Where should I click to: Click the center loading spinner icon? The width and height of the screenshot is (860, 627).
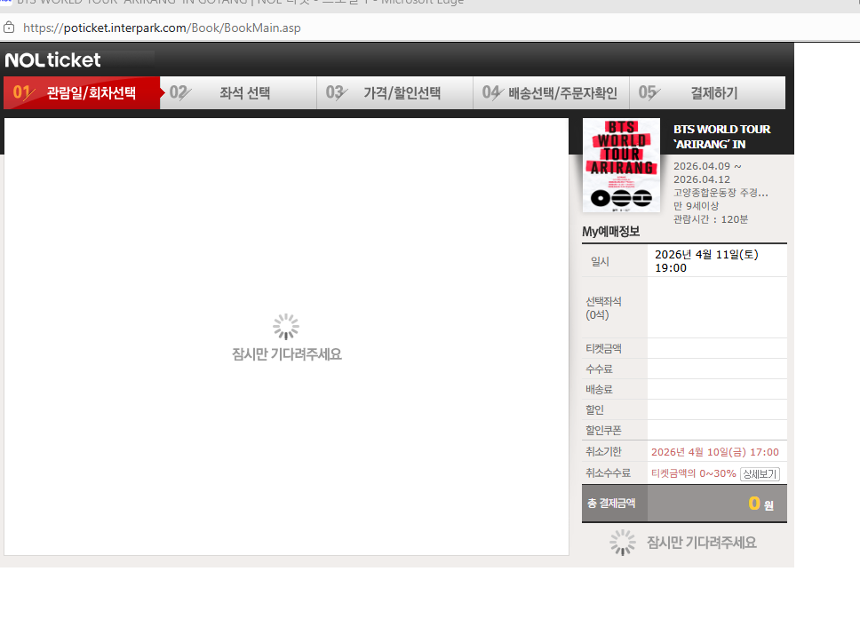point(286,327)
